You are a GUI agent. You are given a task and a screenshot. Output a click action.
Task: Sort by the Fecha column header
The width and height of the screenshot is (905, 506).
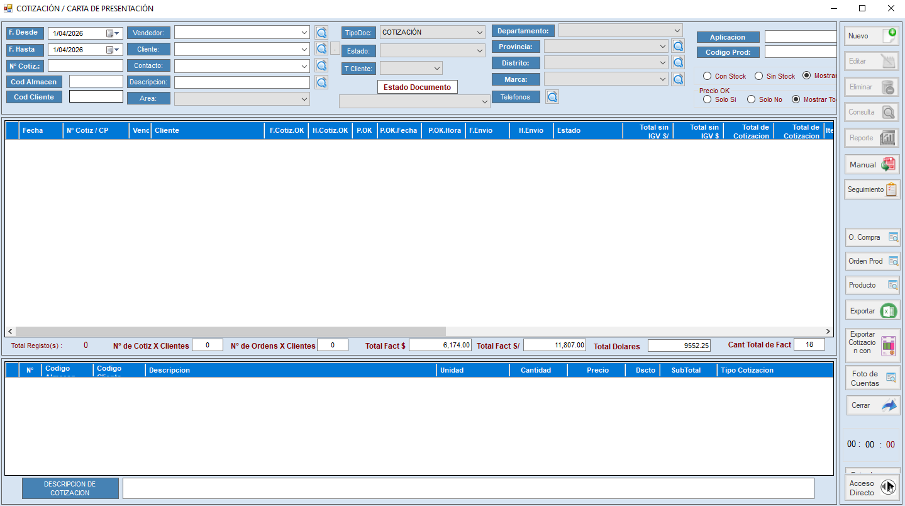coord(33,130)
